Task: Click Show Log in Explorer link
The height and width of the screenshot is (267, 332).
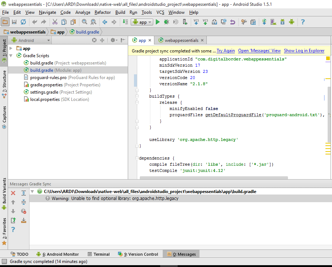Action: click(304, 51)
